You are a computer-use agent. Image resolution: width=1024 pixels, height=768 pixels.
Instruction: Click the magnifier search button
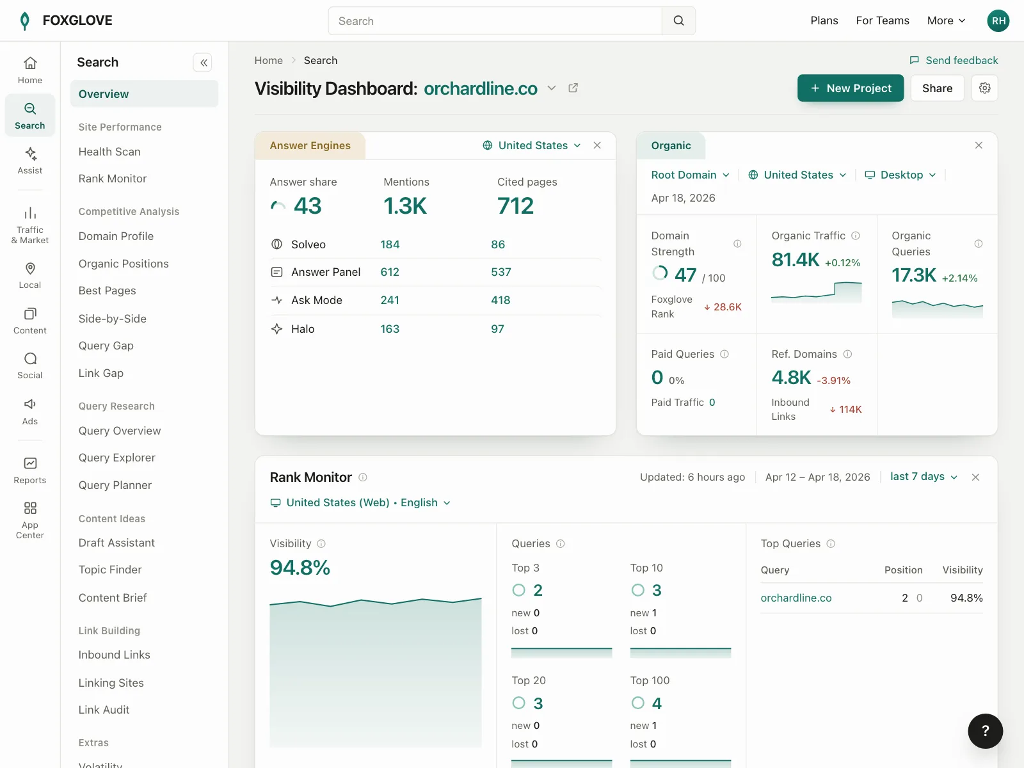coord(678,21)
